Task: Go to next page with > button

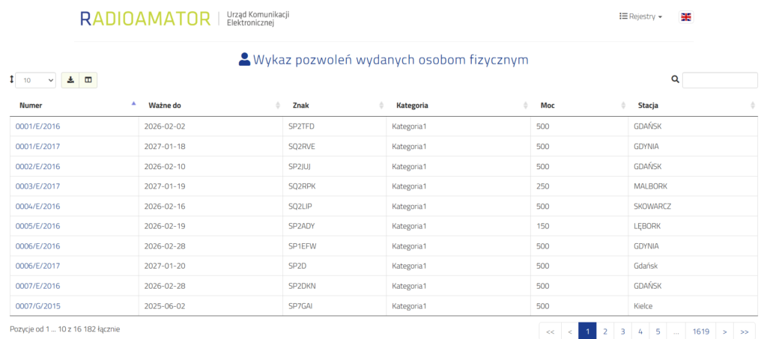Action: pyautogui.click(x=725, y=332)
